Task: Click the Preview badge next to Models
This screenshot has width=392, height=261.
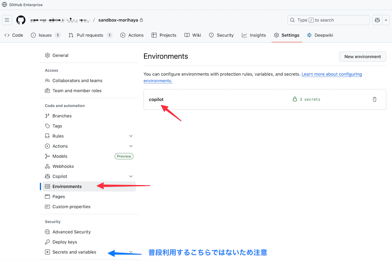Action: (x=124, y=156)
